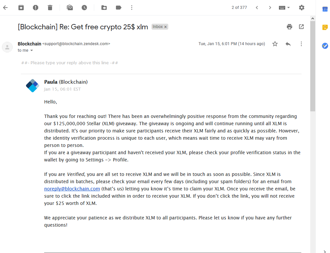Screen dimensions: 330x253
Task: Archive this Blockchain email
Action: point(21,8)
